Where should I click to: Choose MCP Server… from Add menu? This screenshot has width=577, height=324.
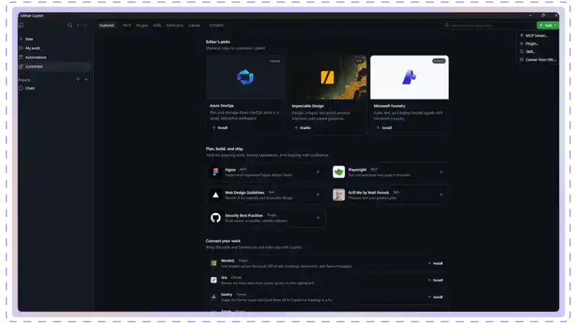[537, 35]
